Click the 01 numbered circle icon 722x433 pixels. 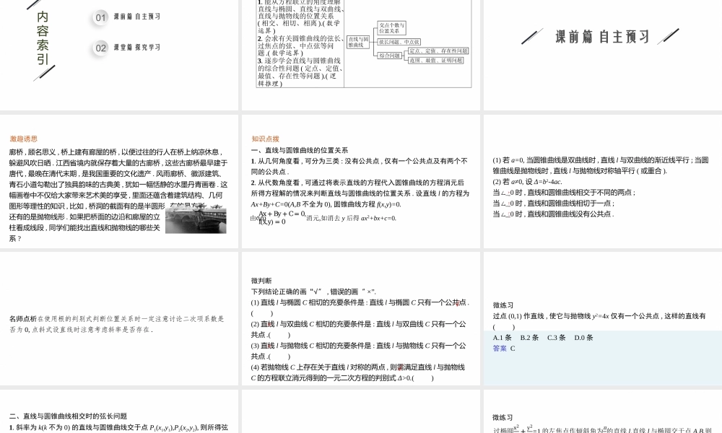pyautogui.click(x=99, y=17)
